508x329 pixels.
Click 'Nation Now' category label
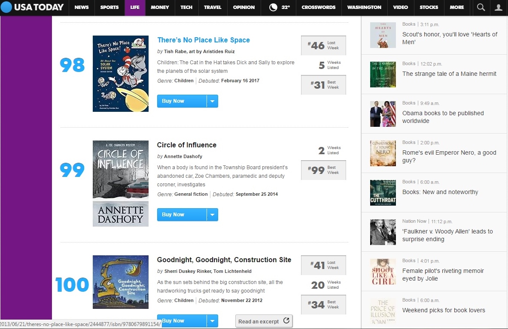click(414, 221)
